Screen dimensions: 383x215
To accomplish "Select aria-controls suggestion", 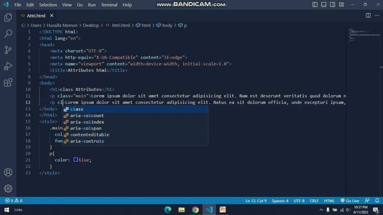I will pos(135,141).
